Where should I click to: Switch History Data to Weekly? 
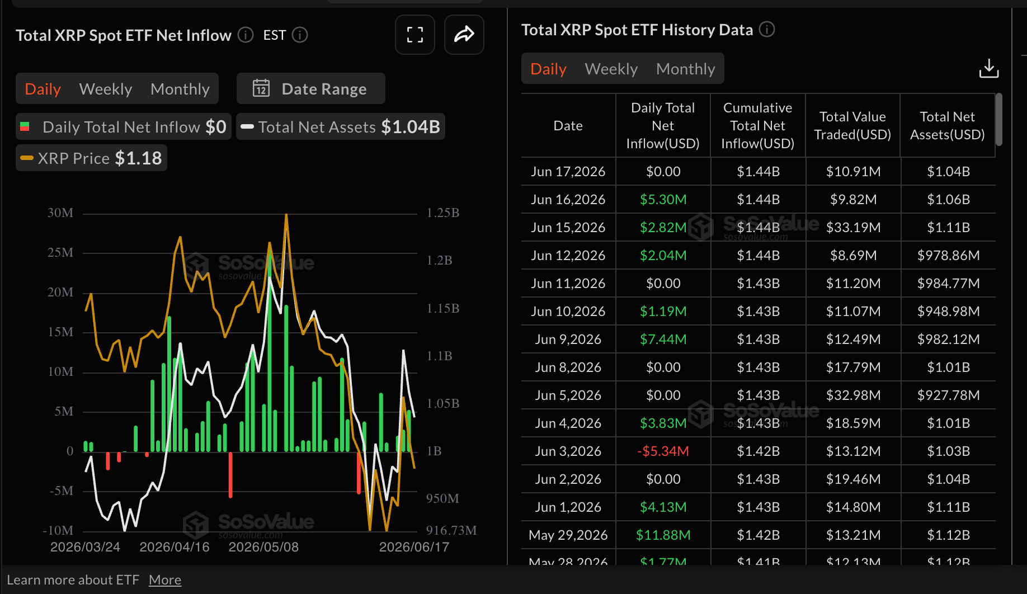(x=611, y=69)
